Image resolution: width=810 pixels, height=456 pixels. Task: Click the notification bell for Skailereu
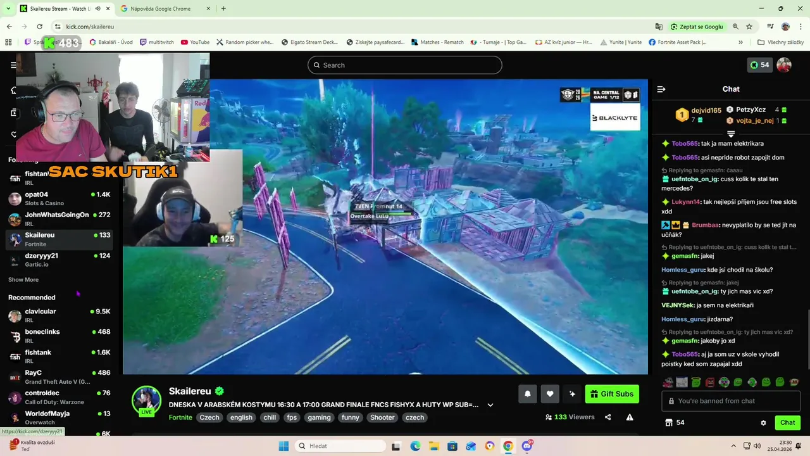point(528,394)
